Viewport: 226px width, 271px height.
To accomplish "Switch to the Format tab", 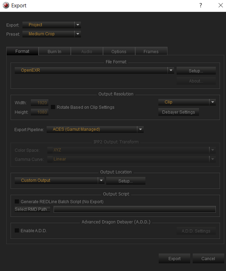I will click(x=22, y=51).
